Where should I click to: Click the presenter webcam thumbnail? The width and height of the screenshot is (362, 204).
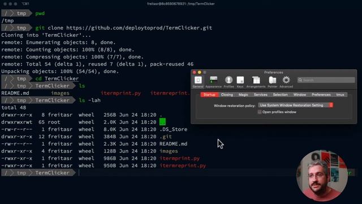(x=322, y=176)
